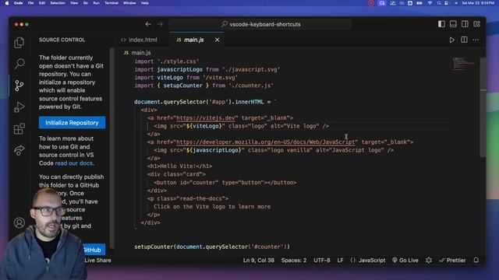Click the Prettier status bar item
Screen dimensions: 499x280
point(452,261)
